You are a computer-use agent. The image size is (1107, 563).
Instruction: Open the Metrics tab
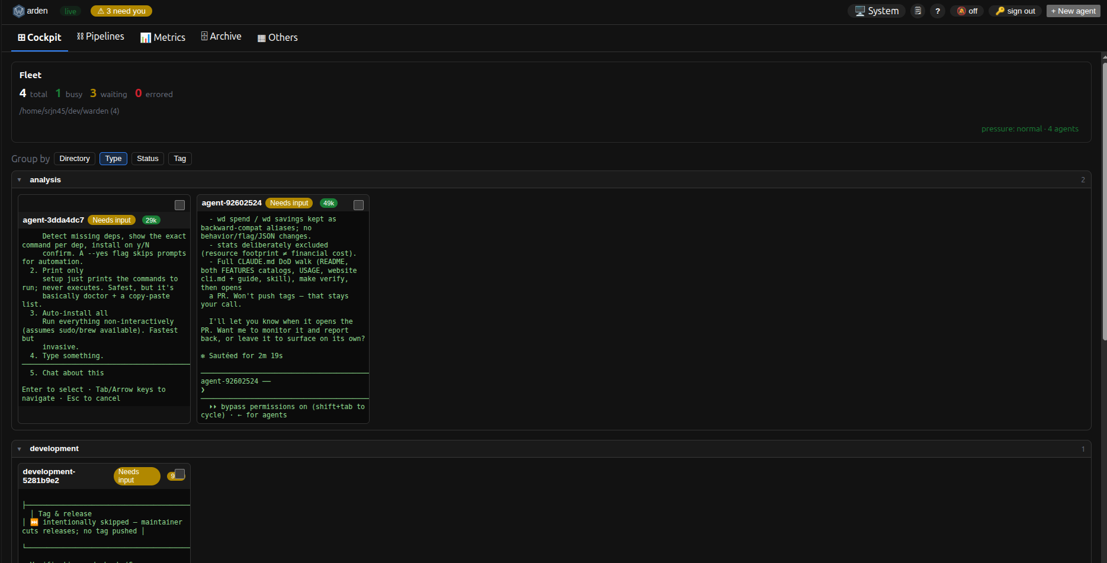point(163,37)
